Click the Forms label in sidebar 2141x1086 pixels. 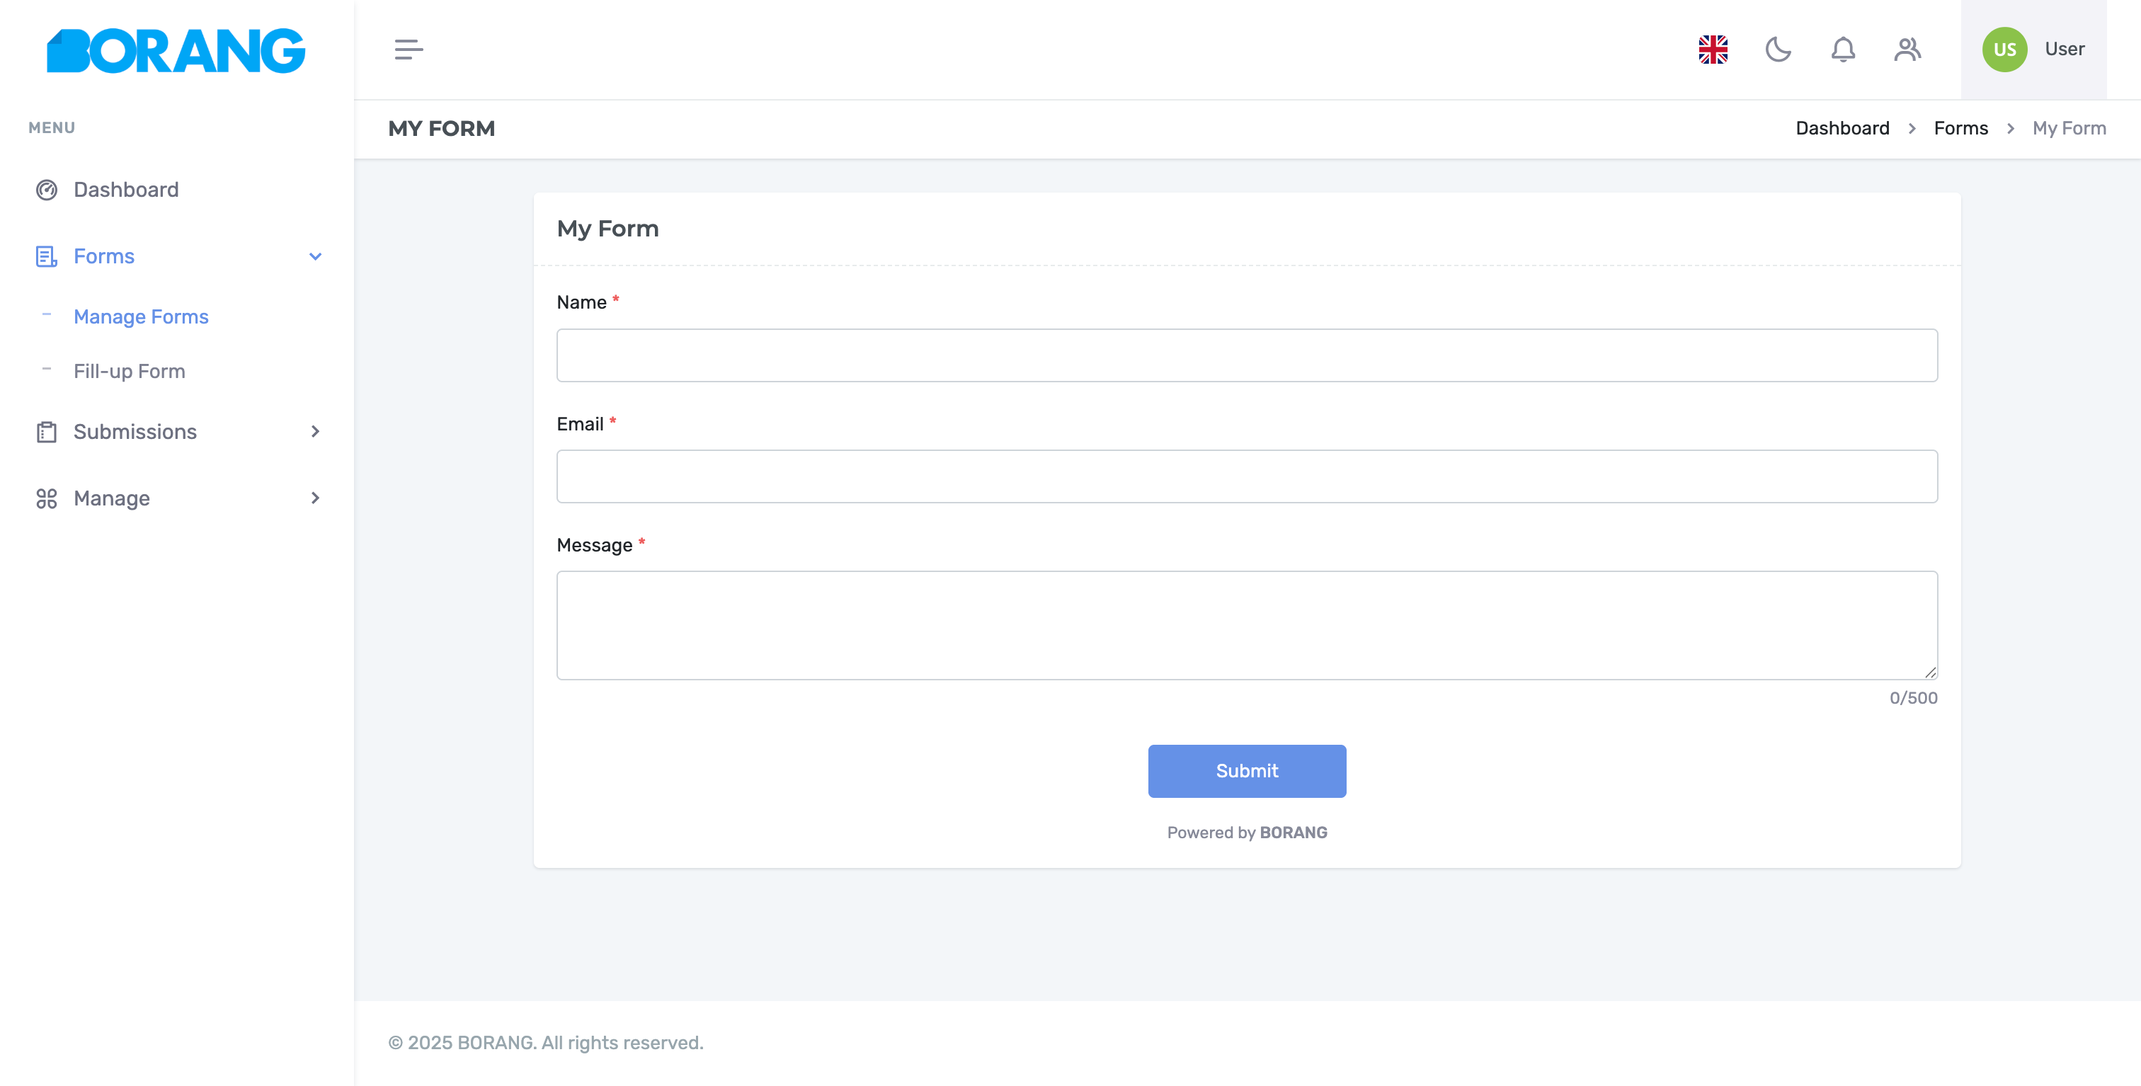tap(104, 256)
